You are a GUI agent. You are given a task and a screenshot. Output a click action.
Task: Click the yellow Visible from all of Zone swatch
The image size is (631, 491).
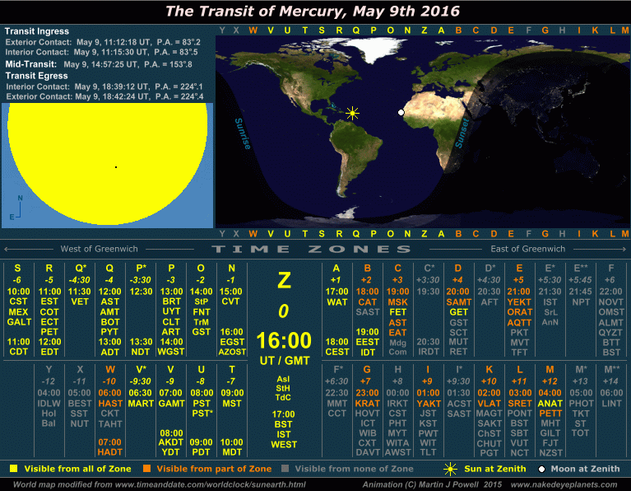click(x=14, y=469)
